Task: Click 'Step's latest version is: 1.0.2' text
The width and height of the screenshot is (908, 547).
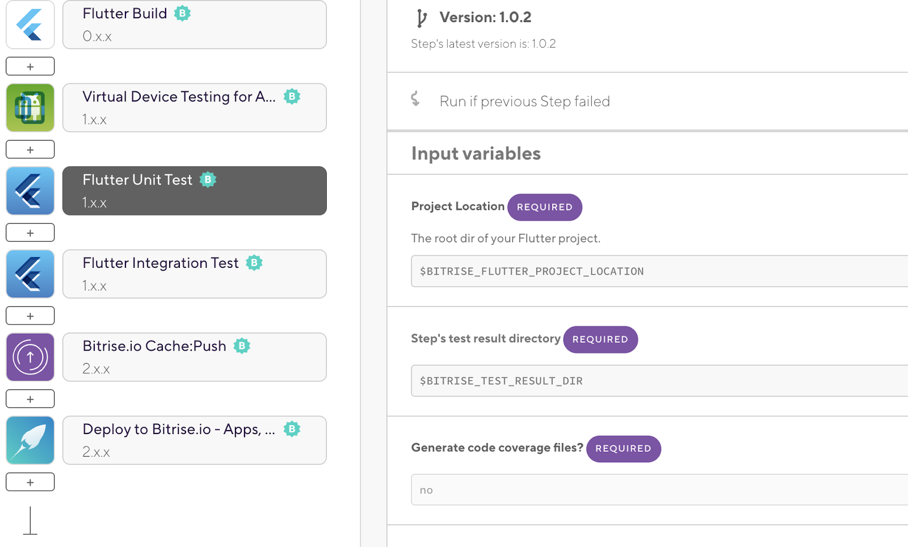Action: (484, 44)
